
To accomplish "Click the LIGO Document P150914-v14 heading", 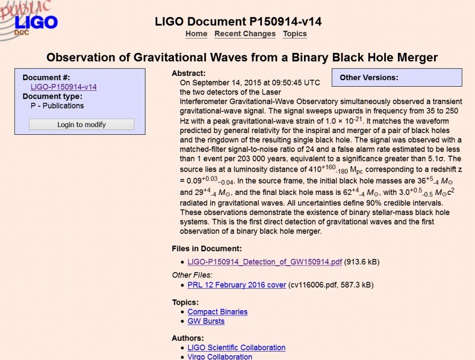I will pos(238,21).
